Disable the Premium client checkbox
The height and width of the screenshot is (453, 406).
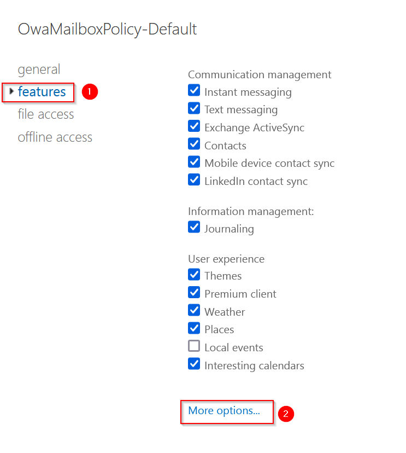[x=194, y=292]
